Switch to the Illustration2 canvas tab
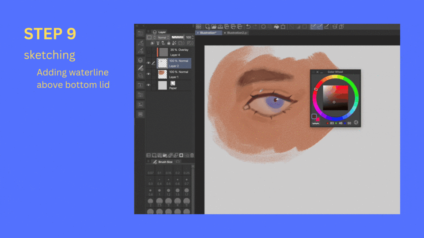The width and height of the screenshot is (424, 238). (x=236, y=33)
